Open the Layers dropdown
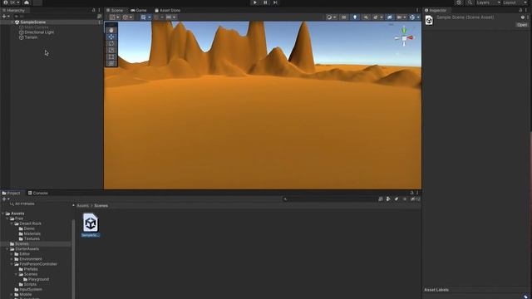 [488, 2]
